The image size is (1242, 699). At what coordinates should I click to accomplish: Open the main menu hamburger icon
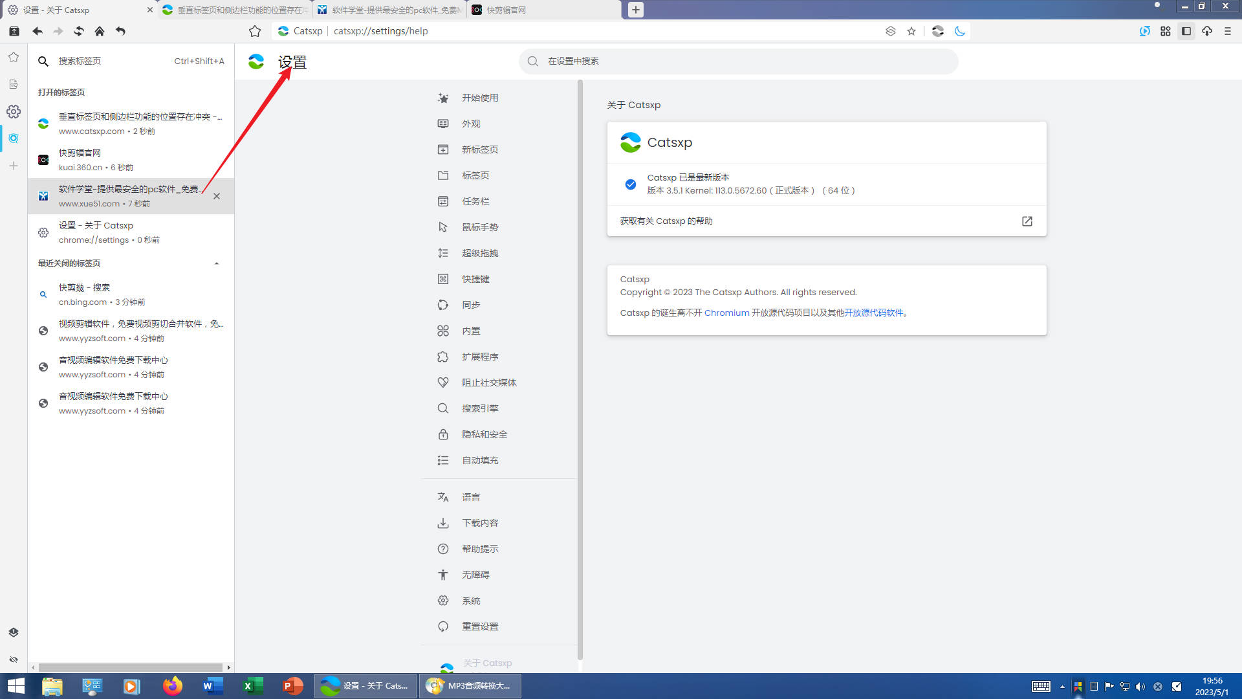tap(1228, 31)
